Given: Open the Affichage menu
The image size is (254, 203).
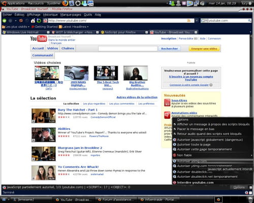Looking at the screenshot, I should (x=34, y=15).
